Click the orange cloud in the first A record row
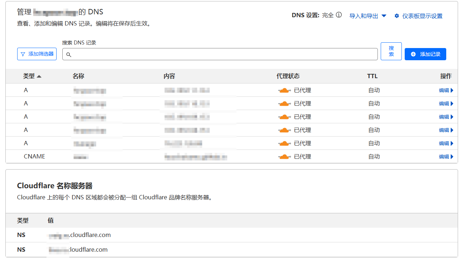This screenshot has width=462, height=261. click(284, 90)
